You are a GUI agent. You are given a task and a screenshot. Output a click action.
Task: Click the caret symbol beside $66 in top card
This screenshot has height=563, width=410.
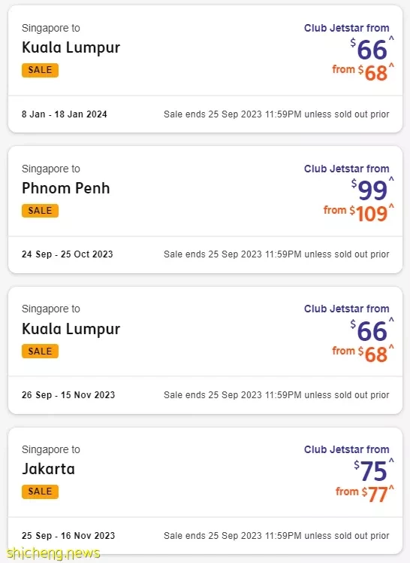[x=391, y=38]
